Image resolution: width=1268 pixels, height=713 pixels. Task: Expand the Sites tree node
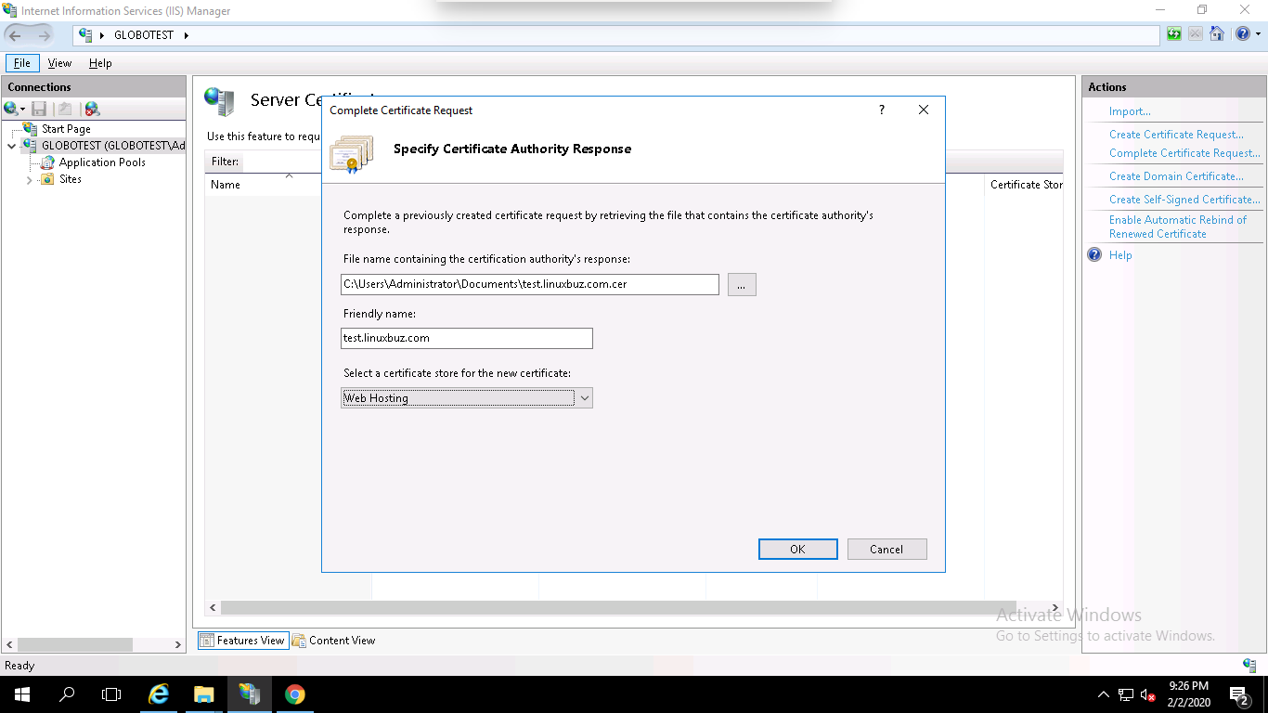pyautogui.click(x=30, y=179)
